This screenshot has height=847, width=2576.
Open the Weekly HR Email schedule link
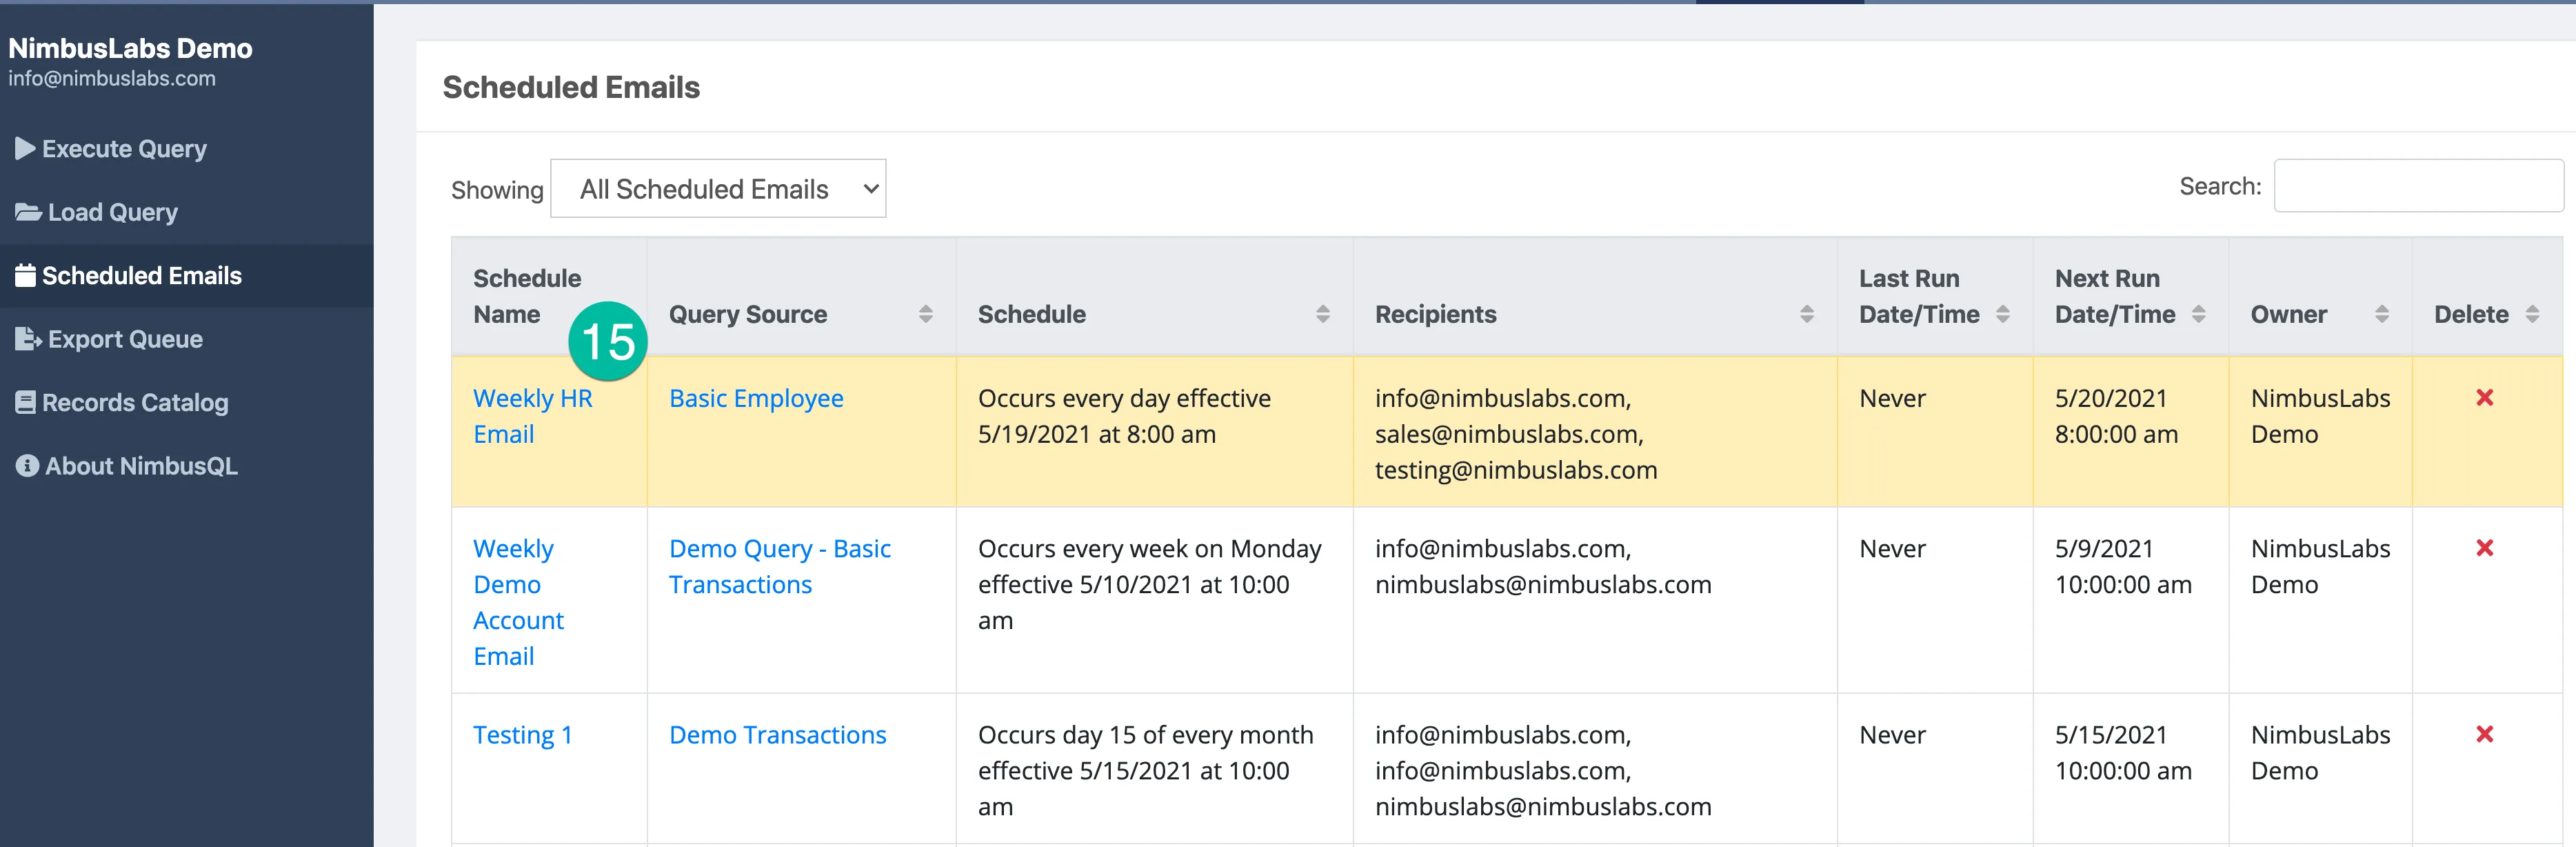tap(532, 416)
